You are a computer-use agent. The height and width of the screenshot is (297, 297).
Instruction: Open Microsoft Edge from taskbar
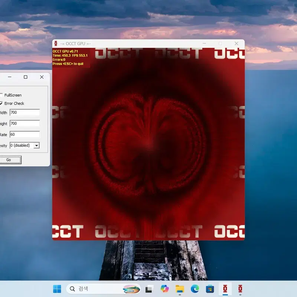pyautogui.click(x=195, y=289)
